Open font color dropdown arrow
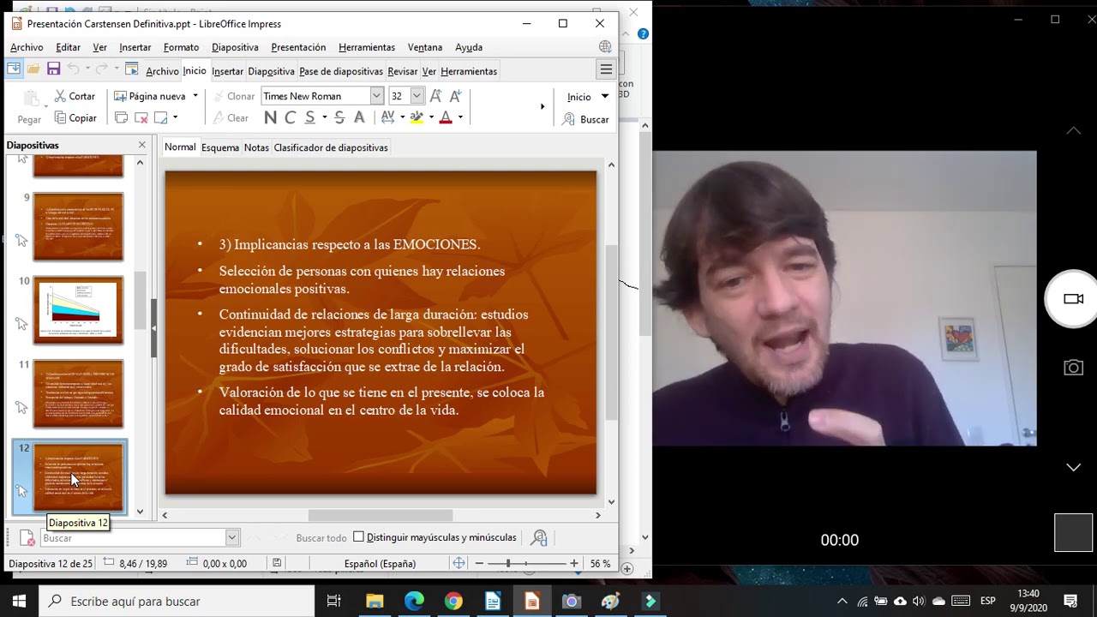Viewport: 1097px width, 617px height. pos(460,118)
